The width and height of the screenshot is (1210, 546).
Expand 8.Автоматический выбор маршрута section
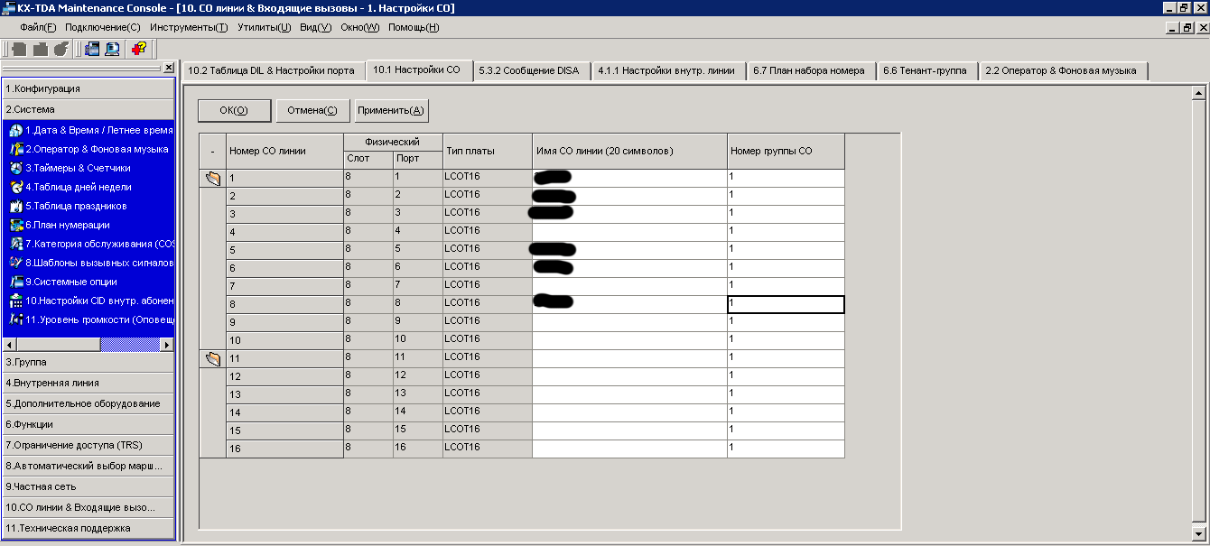click(x=88, y=466)
